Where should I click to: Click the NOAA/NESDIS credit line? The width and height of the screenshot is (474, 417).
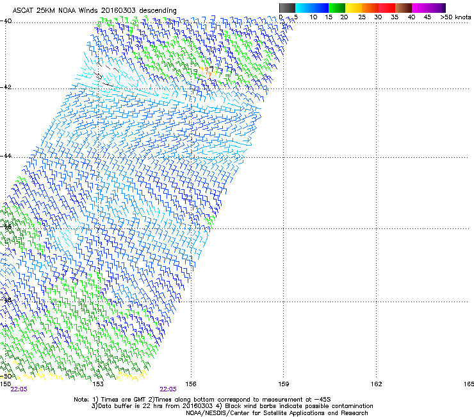277,413
